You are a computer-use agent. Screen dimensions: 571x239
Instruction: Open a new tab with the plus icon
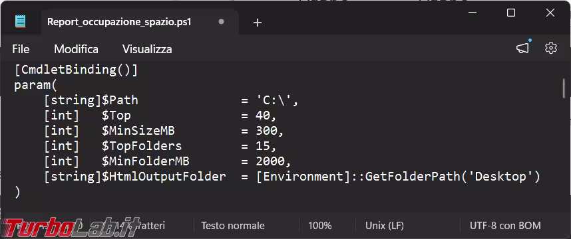(258, 23)
